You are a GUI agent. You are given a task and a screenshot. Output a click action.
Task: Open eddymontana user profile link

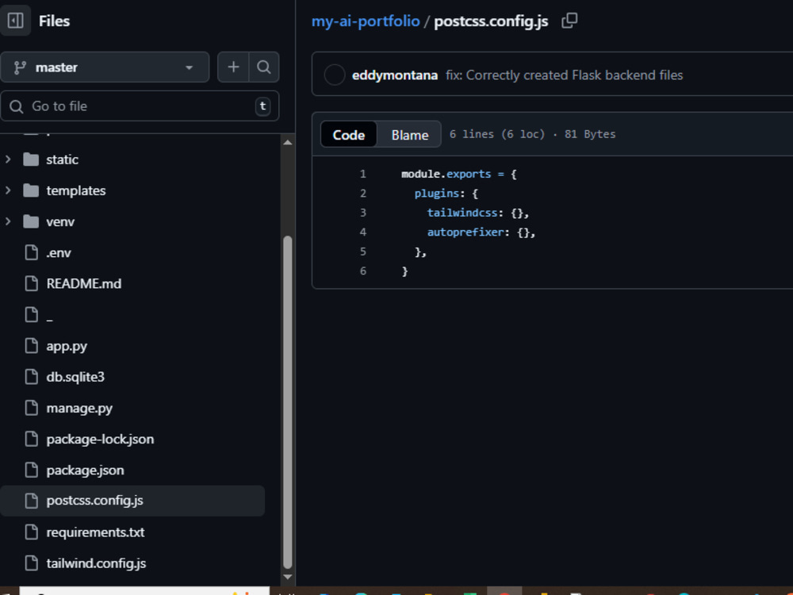pos(394,75)
